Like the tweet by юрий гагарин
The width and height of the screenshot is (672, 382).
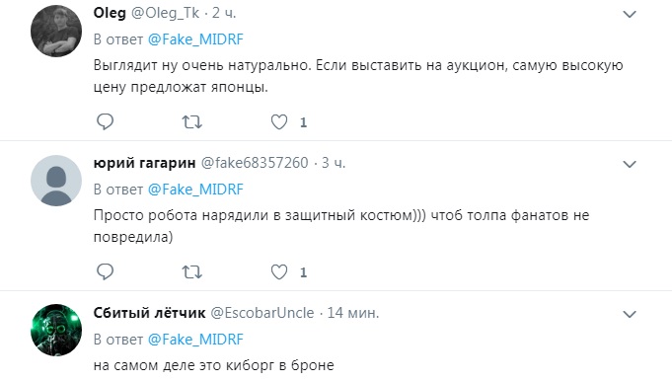(x=279, y=272)
